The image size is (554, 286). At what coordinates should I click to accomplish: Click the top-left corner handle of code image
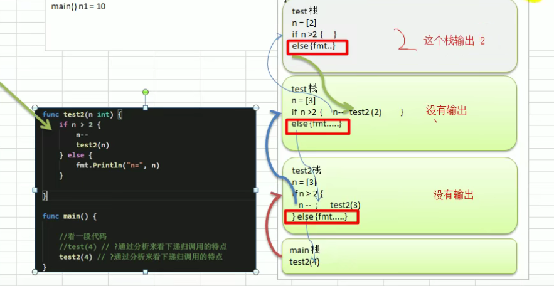pos(35,108)
